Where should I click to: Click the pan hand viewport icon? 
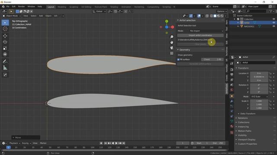tap(171, 42)
